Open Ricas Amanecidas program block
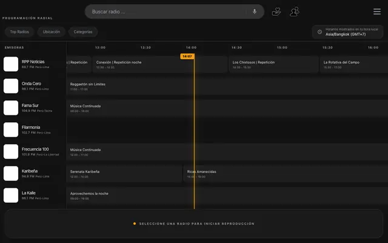This screenshot has height=243, width=388. 286,174
